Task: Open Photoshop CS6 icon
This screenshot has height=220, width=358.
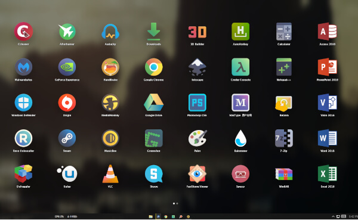Action: point(197,103)
